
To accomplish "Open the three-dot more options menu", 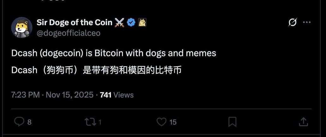I will (307, 22).
